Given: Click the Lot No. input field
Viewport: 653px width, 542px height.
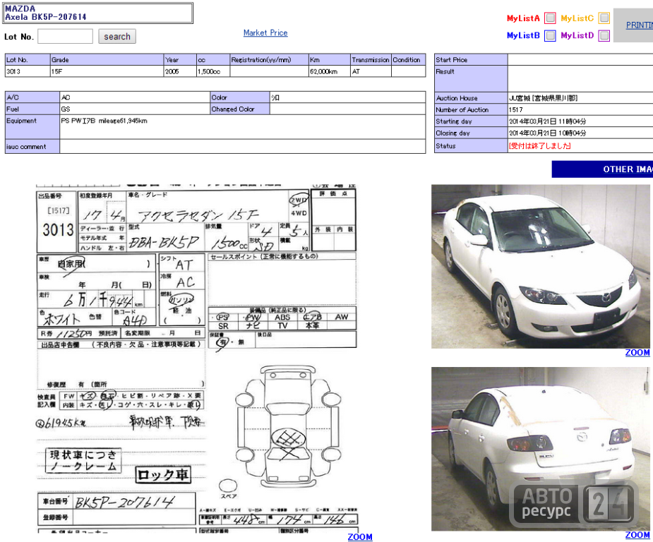Looking at the screenshot, I should [x=66, y=36].
